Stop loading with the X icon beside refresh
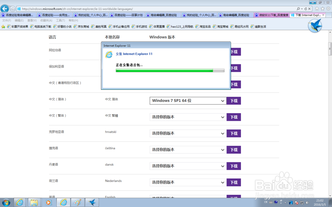This screenshot has height=207, width=332. pos(309,9)
